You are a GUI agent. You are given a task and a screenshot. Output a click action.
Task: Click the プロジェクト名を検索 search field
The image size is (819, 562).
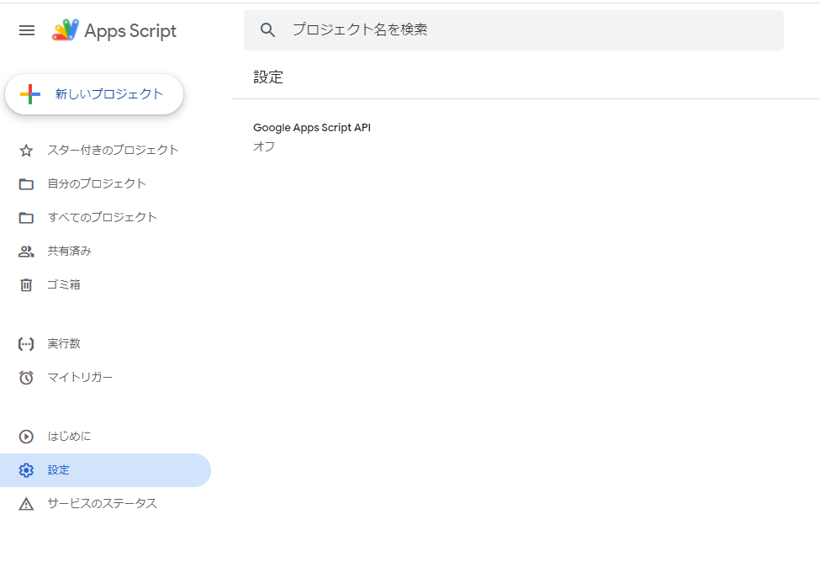tap(420, 29)
